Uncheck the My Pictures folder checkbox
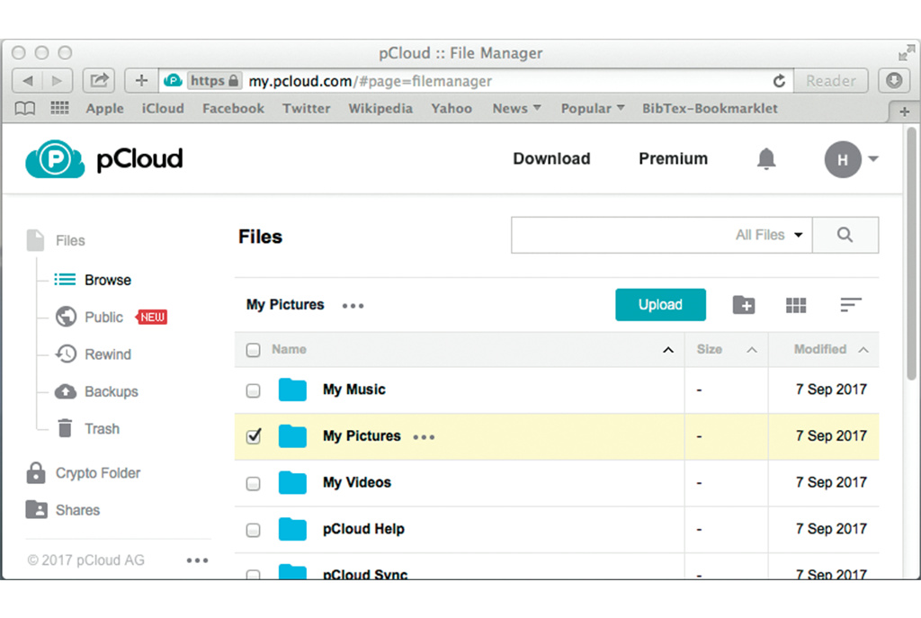The height and width of the screenshot is (618, 921). (254, 436)
